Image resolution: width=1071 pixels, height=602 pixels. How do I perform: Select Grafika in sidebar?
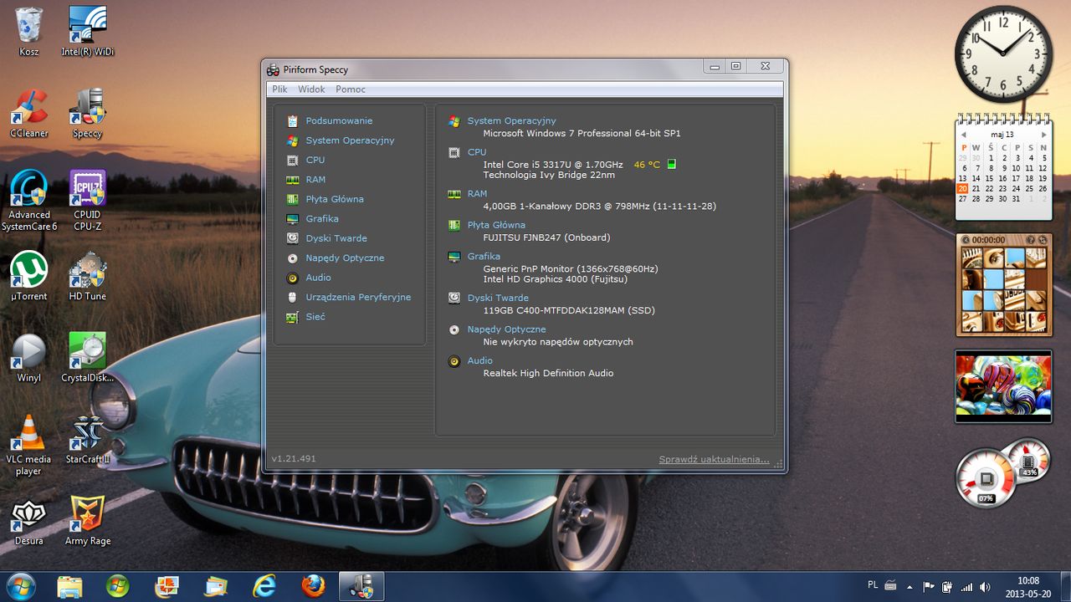(322, 219)
